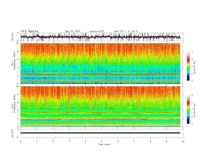Click the -3 label on ch.1 color bar

click(192, 52)
